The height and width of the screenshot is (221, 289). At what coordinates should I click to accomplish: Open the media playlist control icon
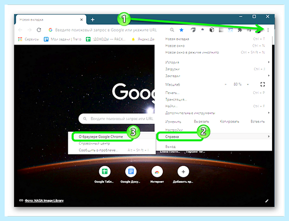(x=249, y=30)
